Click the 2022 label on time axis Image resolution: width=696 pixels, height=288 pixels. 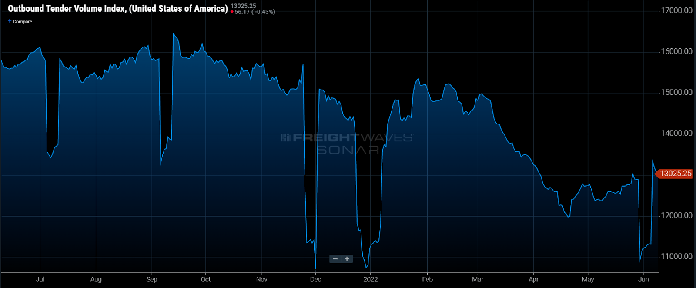pyautogui.click(x=371, y=279)
